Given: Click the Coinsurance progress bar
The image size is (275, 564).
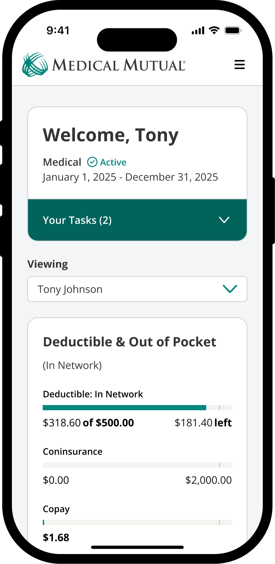Looking at the screenshot, I should pyautogui.click(x=137, y=465).
